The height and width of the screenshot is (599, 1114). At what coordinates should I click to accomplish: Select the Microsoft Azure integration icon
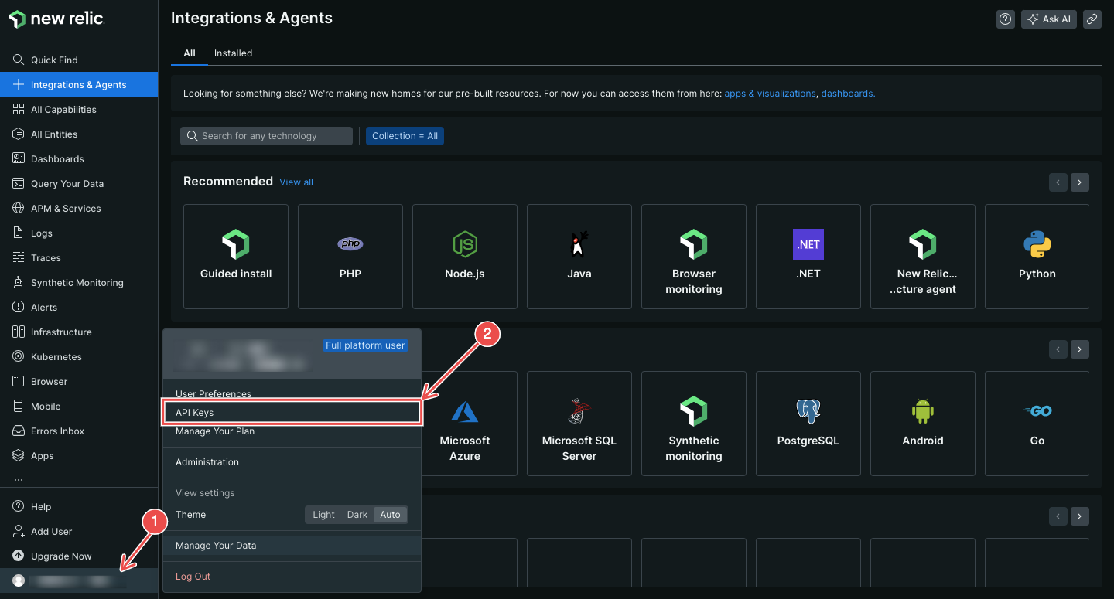point(464,410)
